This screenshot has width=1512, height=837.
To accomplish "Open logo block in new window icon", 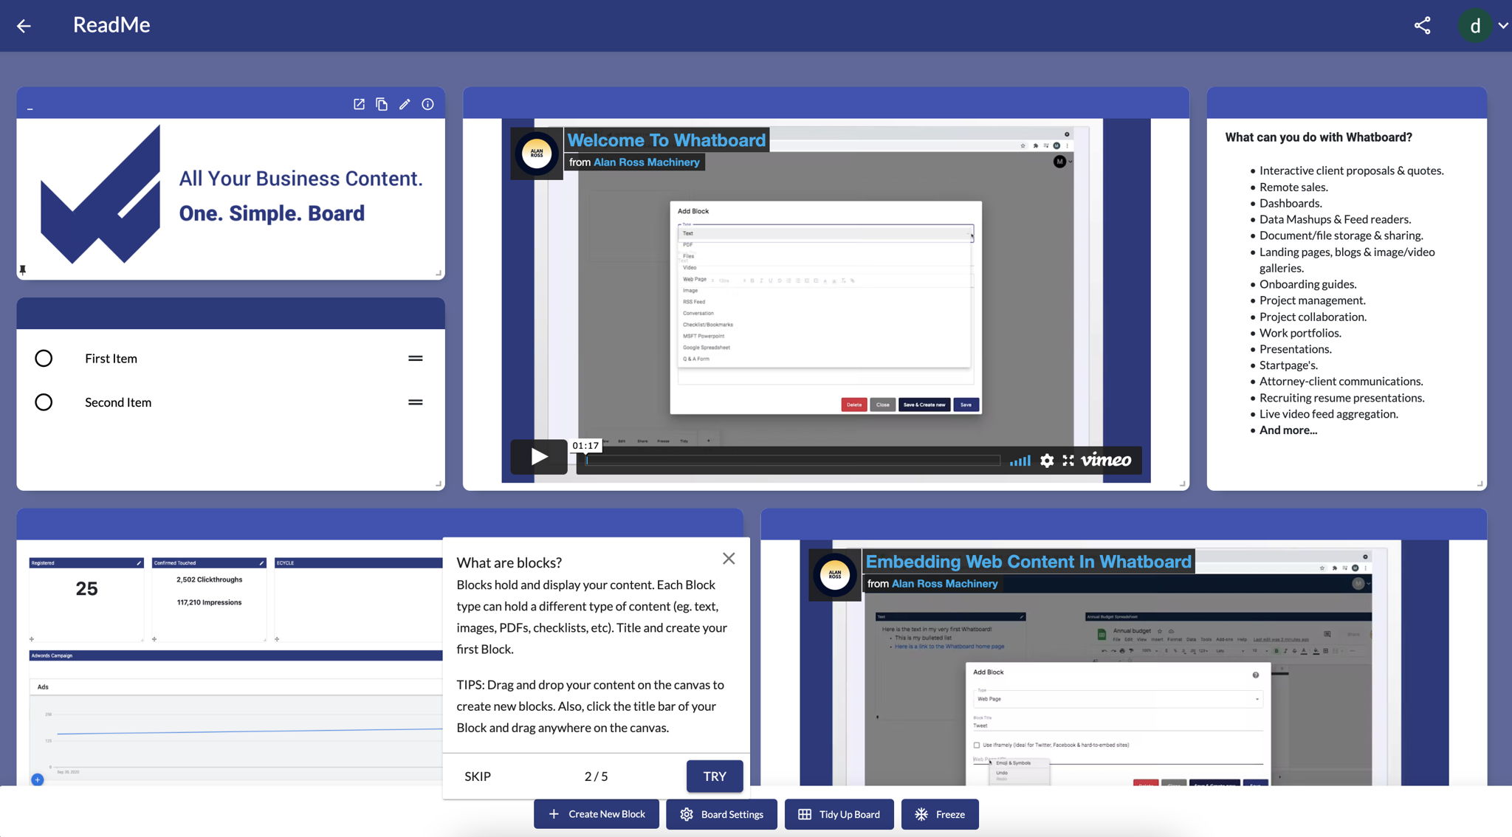I will (359, 104).
